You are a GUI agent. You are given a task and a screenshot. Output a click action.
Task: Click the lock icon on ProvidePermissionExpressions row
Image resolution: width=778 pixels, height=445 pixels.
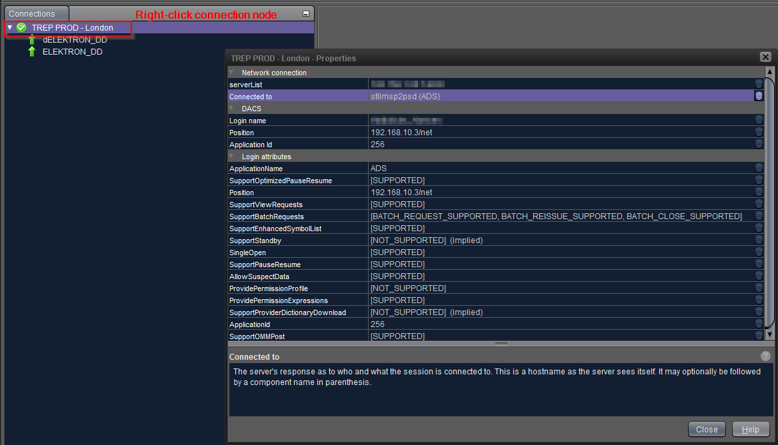click(x=759, y=300)
